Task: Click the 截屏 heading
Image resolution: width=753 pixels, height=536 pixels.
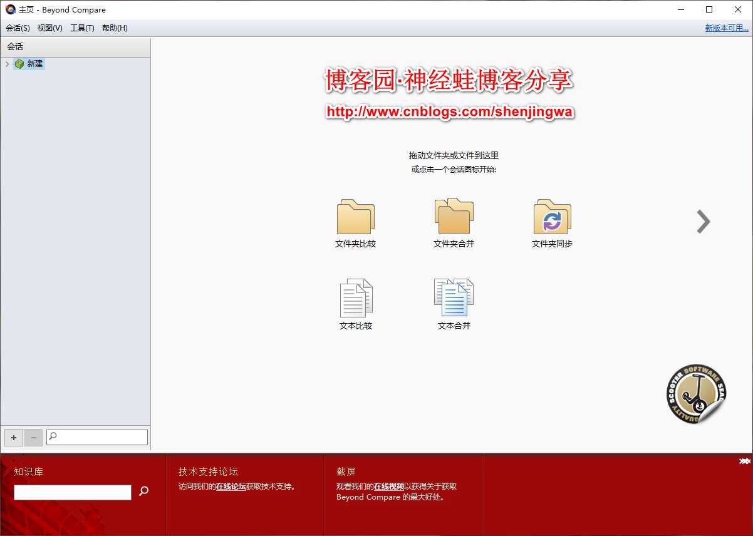Action: tap(346, 472)
